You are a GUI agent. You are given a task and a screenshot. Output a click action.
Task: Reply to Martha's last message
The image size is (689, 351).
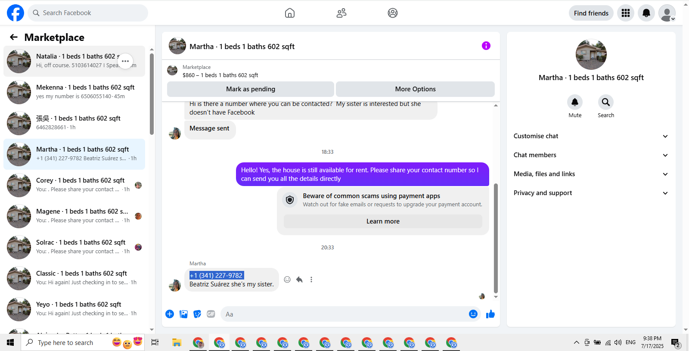(x=299, y=280)
